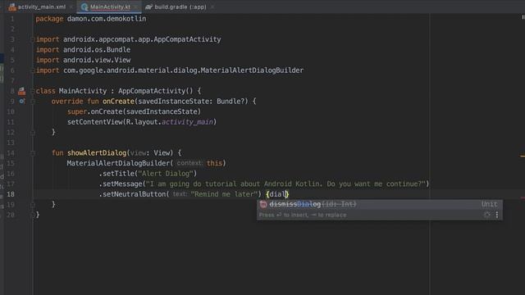Open related XML file gutter icon at line 8
525x295 pixels.
(x=22, y=91)
